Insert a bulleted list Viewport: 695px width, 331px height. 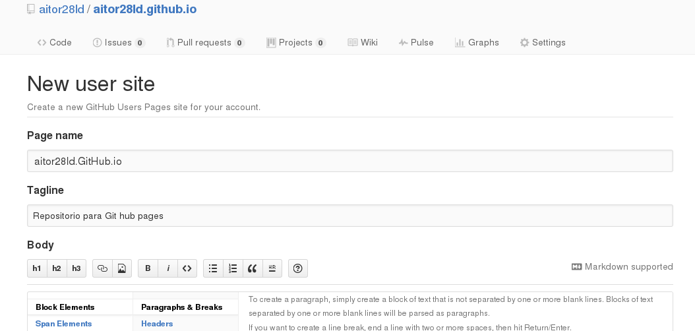213,268
